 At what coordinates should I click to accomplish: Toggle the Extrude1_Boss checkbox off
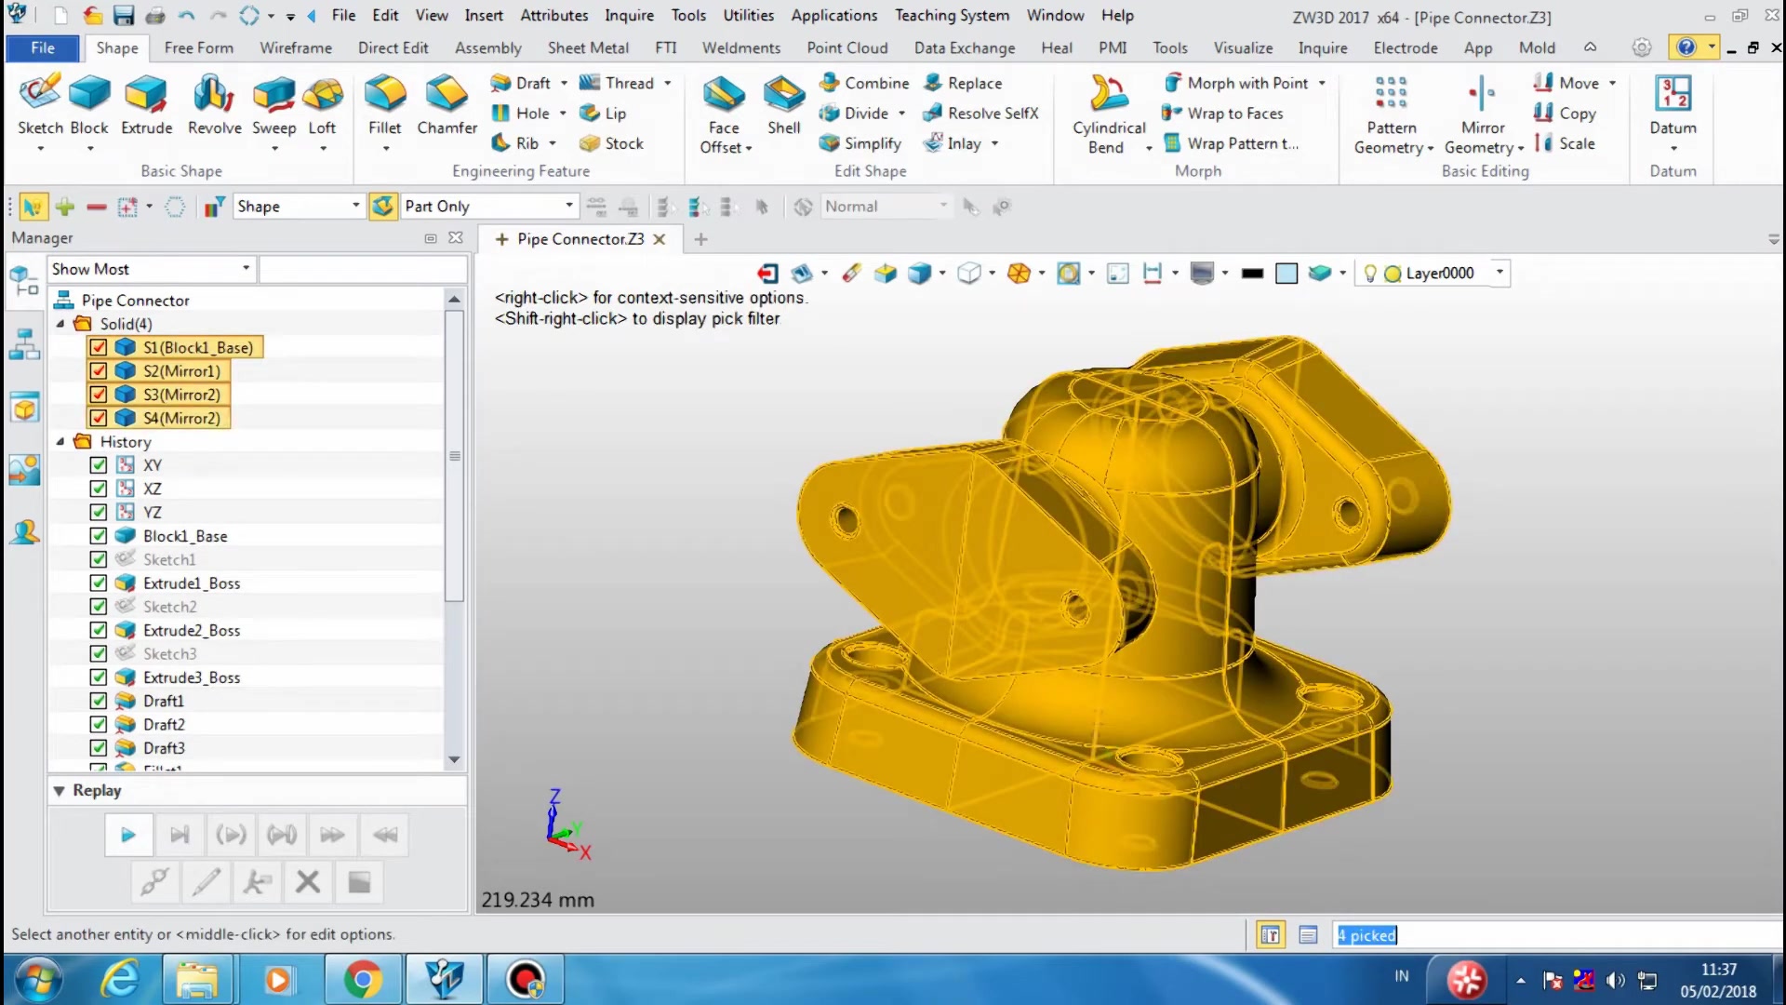pos(99,583)
